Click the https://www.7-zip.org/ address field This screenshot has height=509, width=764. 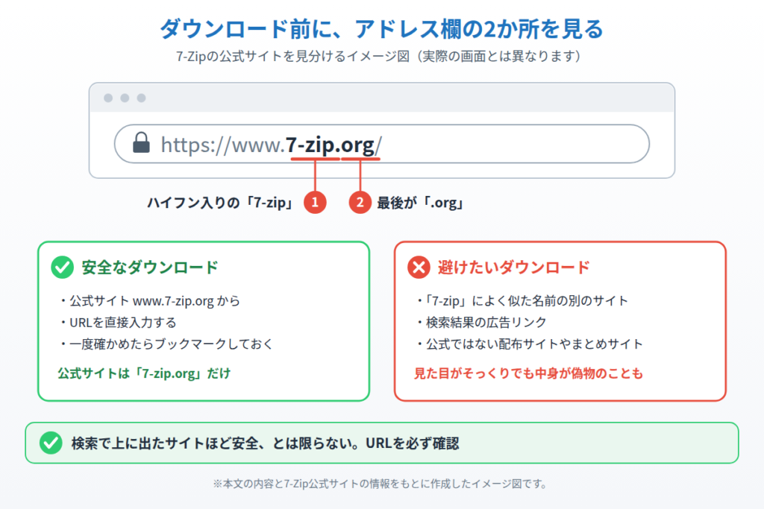click(381, 144)
